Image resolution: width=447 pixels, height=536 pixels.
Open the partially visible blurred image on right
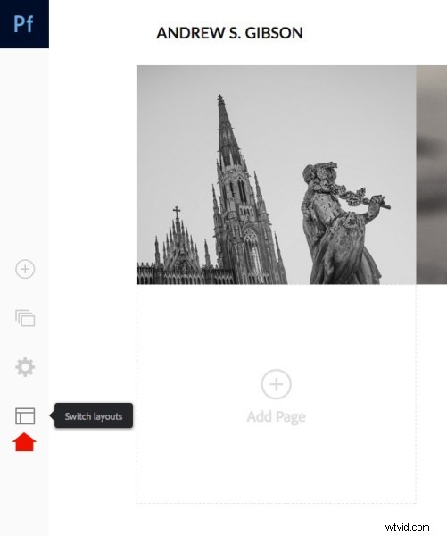coord(432,175)
